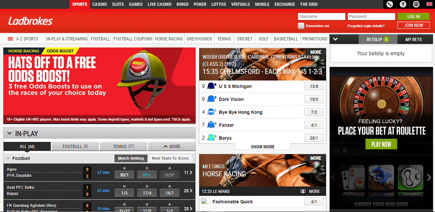Screen dimensions: 435x212
Task: Expand the MORE in-play sports tab
Action: [172, 146]
